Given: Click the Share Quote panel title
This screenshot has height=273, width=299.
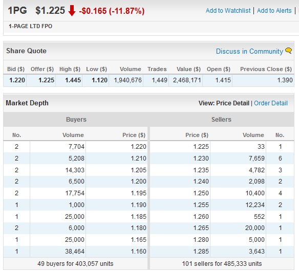Looking at the screenshot, I should point(26,51).
